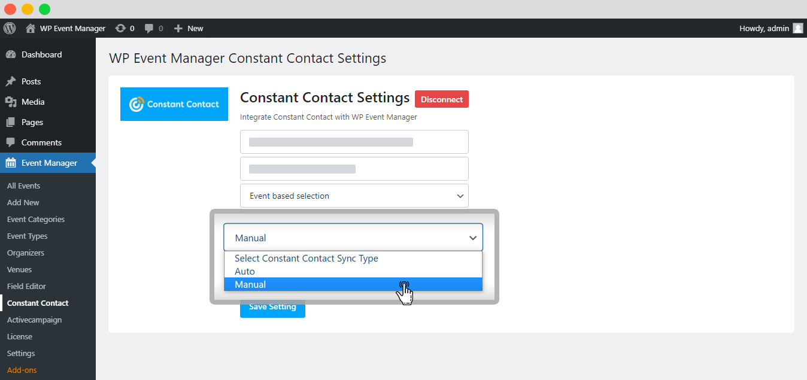
Task: Go to Venues submenu
Action: tap(20, 269)
